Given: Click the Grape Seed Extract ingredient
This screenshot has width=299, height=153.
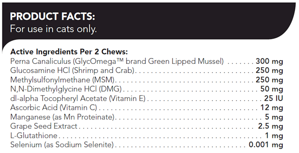Looking at the screenshot, I should click(44, 126).
